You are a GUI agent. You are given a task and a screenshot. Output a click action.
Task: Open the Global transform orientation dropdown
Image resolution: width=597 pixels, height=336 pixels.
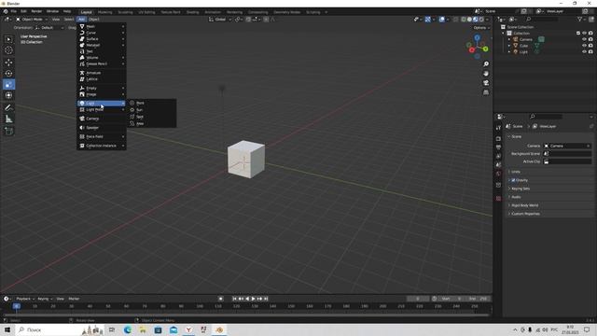pos(220,20)
